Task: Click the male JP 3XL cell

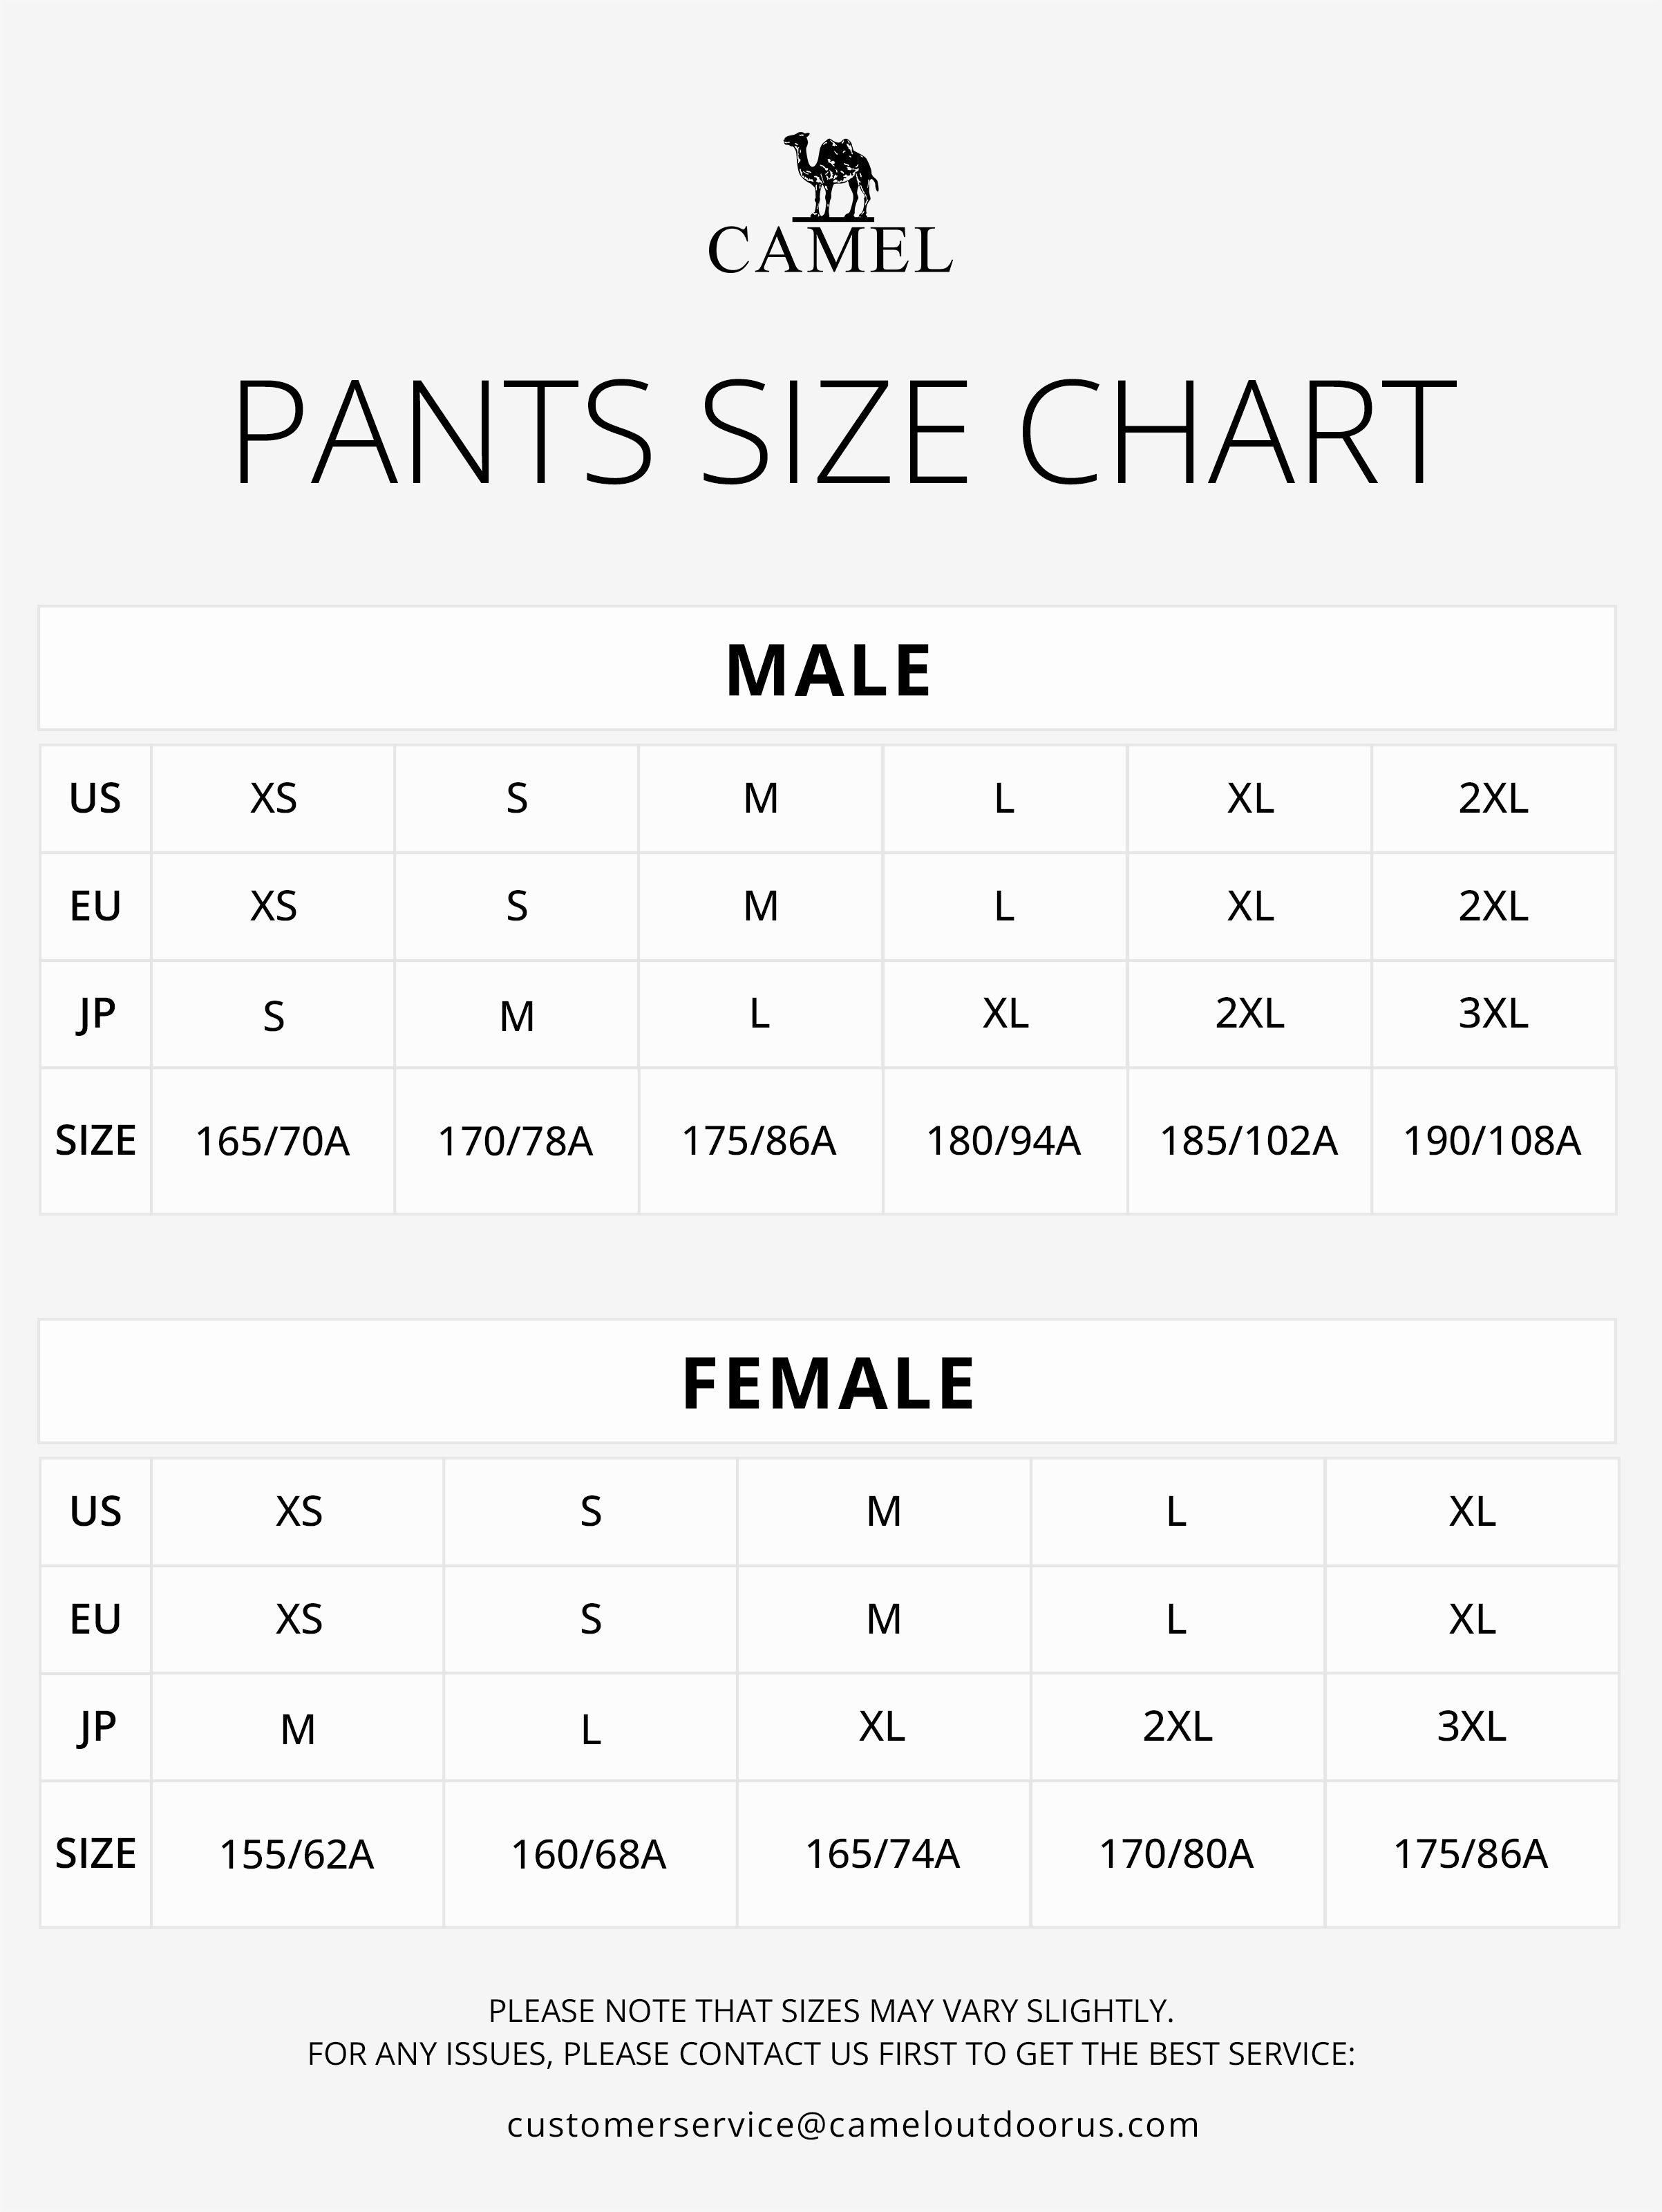Action: [x=1493, y=1014]
